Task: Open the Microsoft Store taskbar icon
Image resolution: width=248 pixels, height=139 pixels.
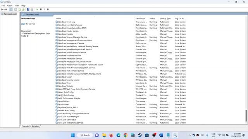Action: click(x=147, y=135)
